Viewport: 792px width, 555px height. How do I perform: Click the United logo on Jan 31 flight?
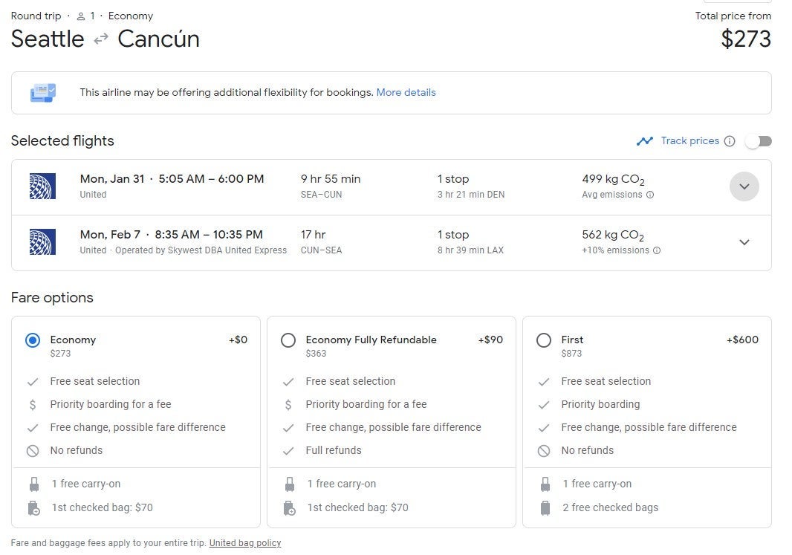42,186
